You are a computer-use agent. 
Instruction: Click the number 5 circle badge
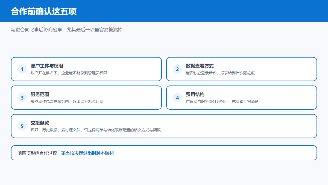(22, 126)
